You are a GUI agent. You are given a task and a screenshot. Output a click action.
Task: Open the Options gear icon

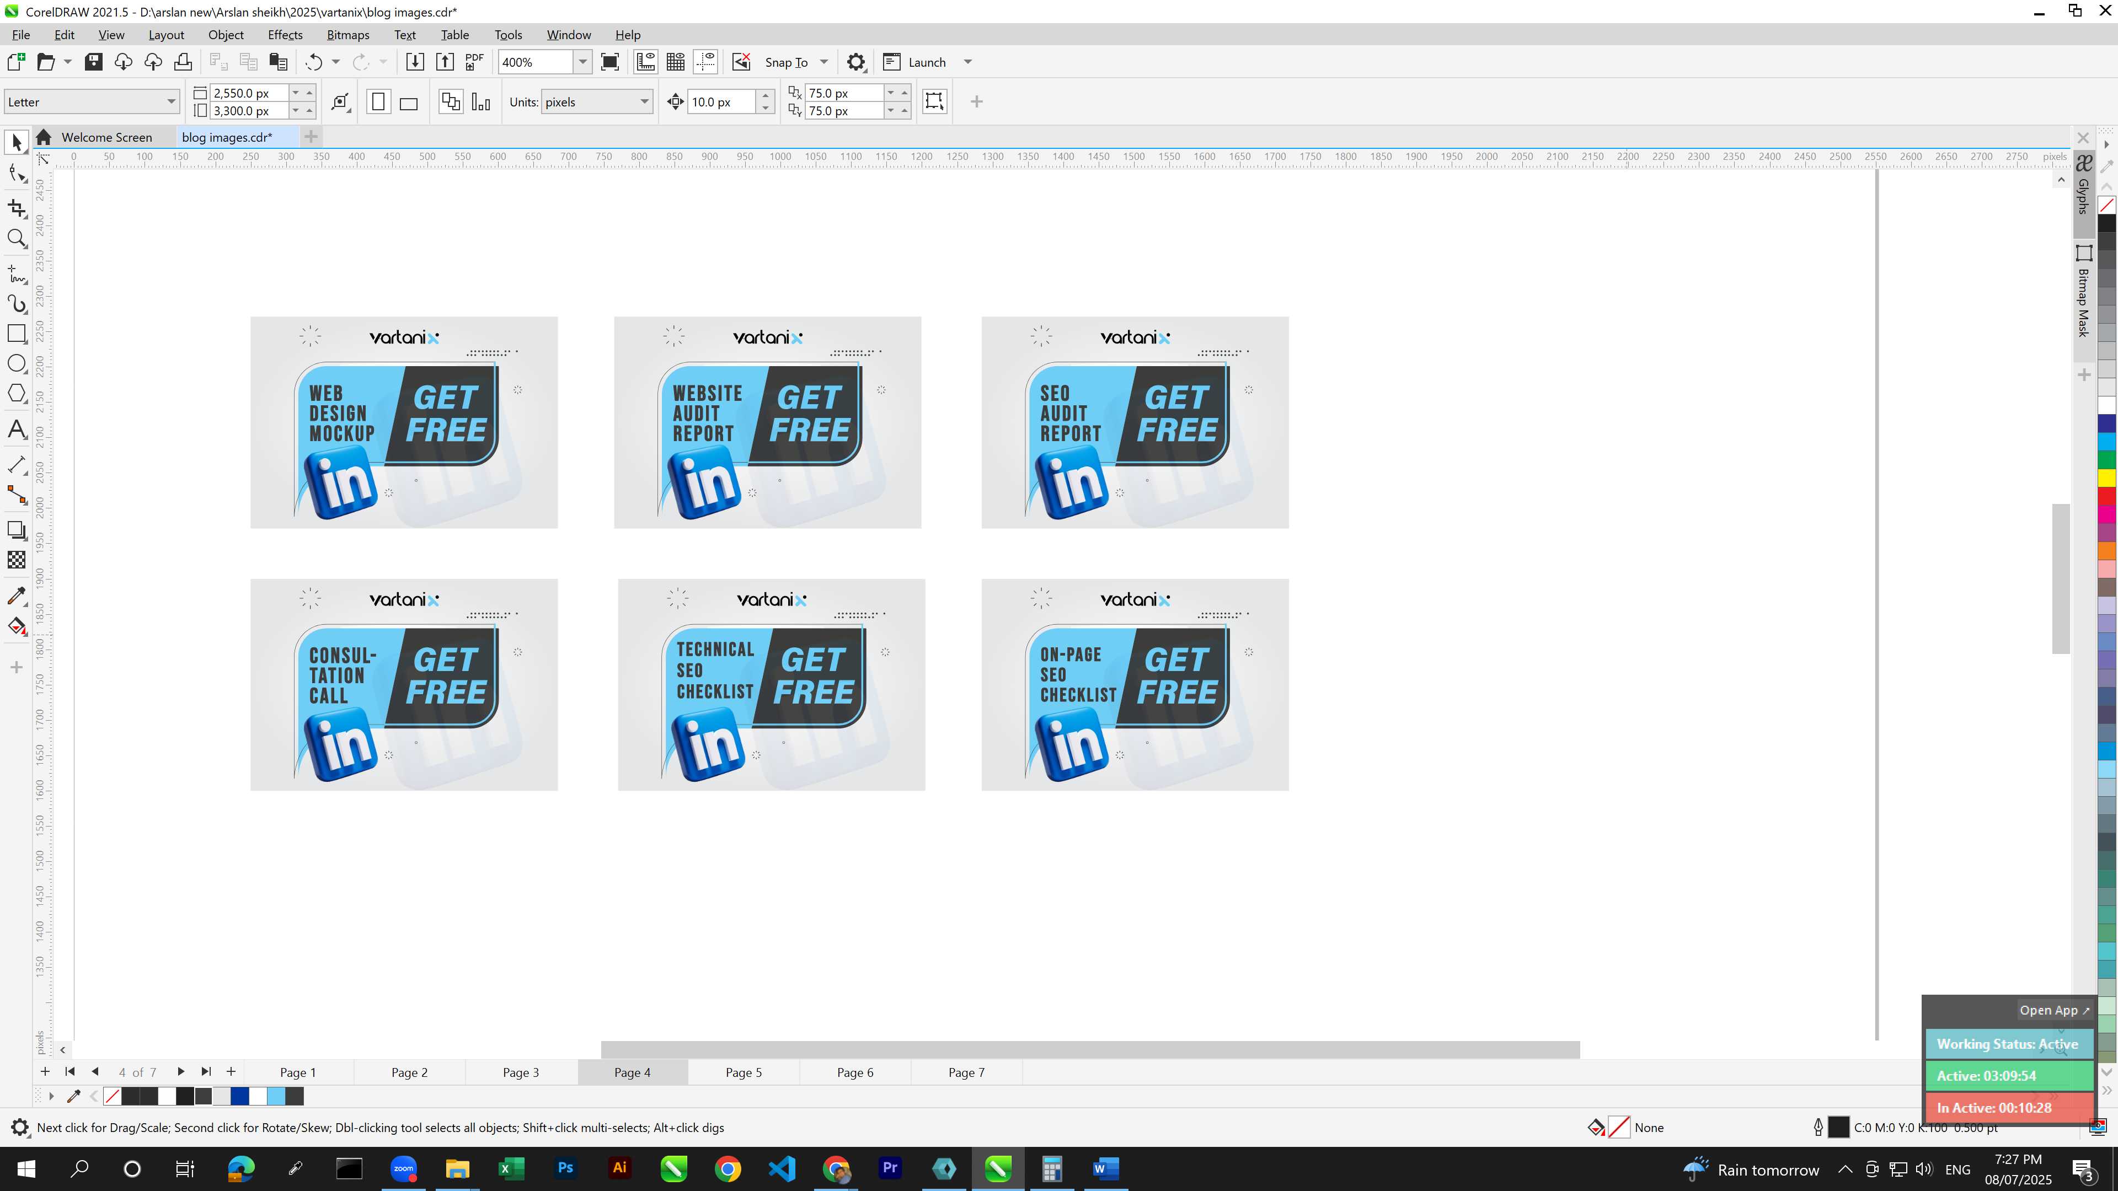tap(856, 62)
